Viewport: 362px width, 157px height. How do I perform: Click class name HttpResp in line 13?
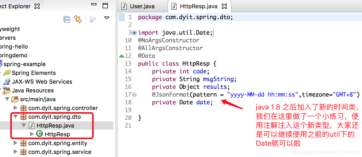coord(196,64)
